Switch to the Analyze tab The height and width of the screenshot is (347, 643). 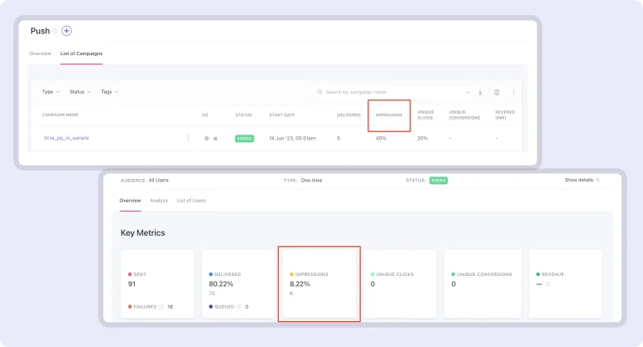[x=159, y=201]
